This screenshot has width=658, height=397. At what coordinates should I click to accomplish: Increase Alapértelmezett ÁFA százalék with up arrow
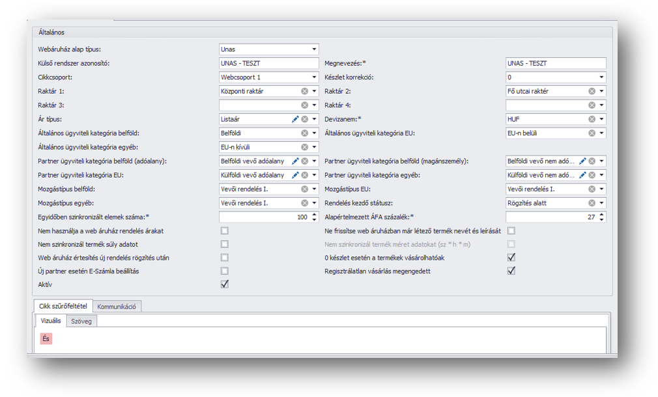coord(601,214)
